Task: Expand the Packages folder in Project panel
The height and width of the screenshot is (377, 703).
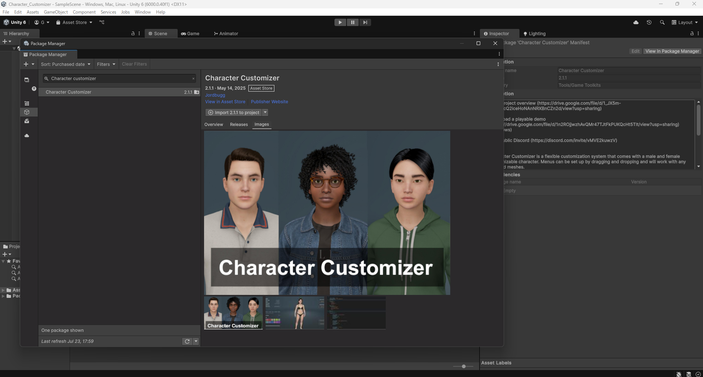Action: [x=3, y=296]
